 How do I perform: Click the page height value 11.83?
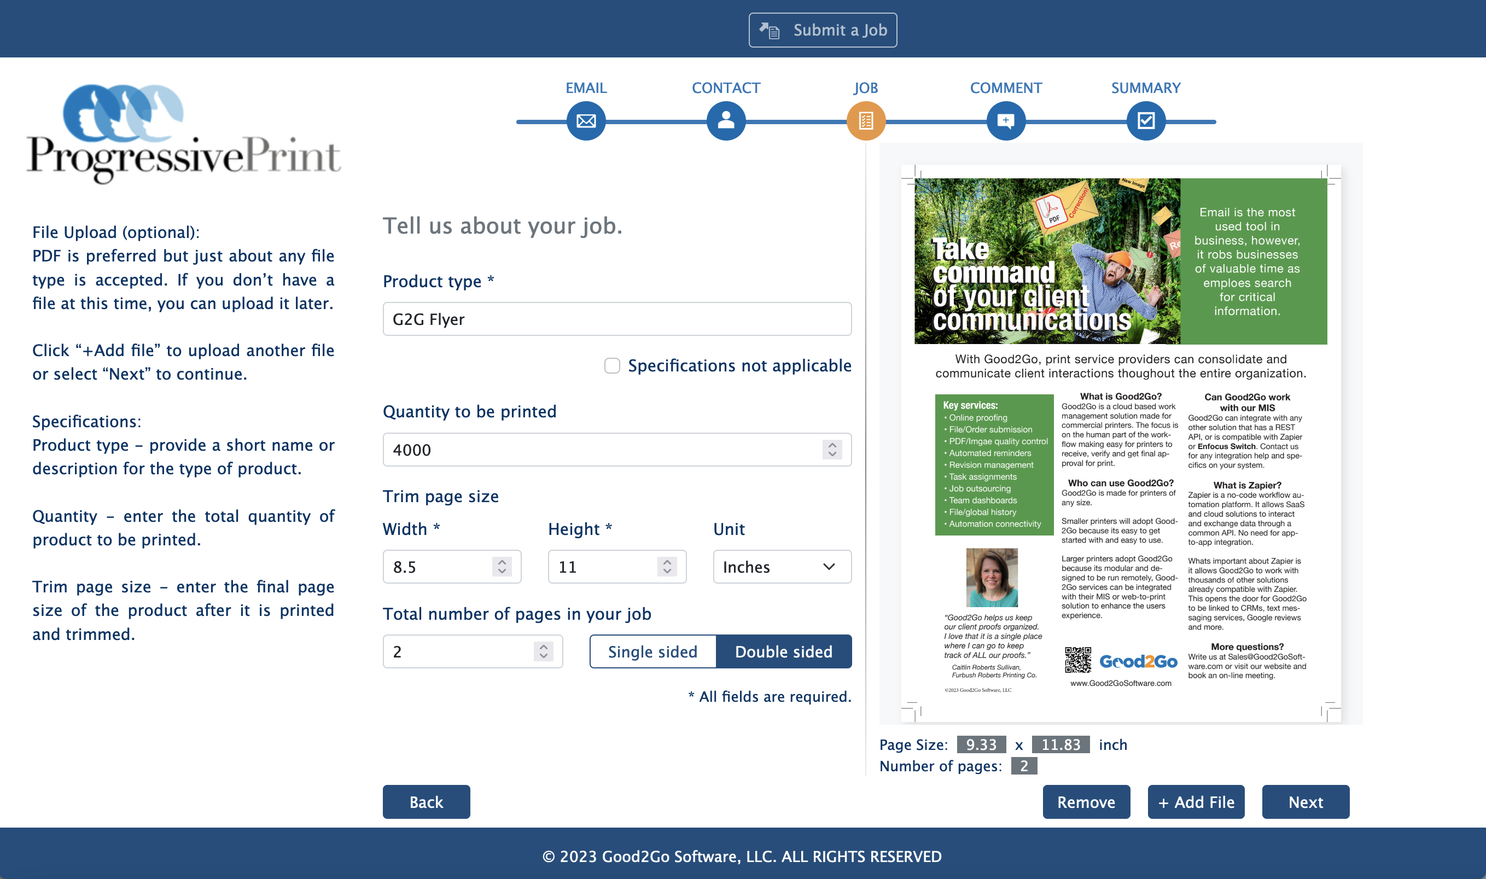1060,744
